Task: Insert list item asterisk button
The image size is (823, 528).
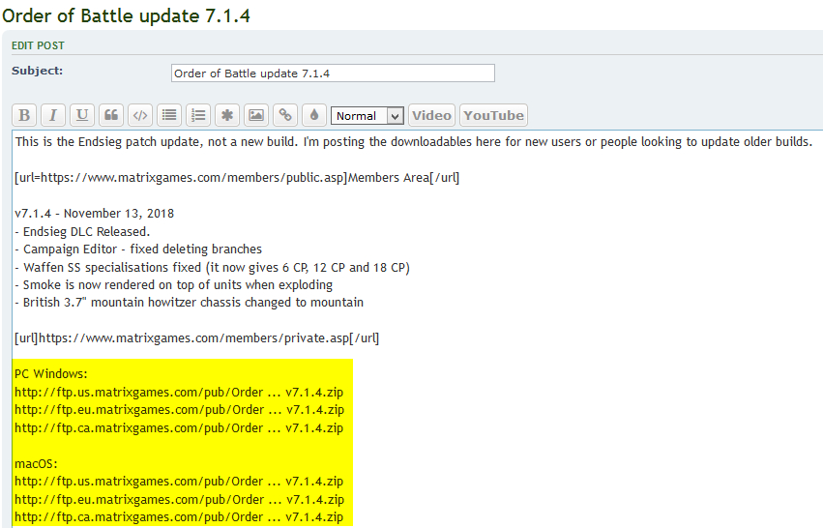Action: (227, 115)
